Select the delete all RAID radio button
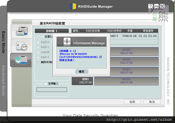175x123 pixels. tap(38, 62)
